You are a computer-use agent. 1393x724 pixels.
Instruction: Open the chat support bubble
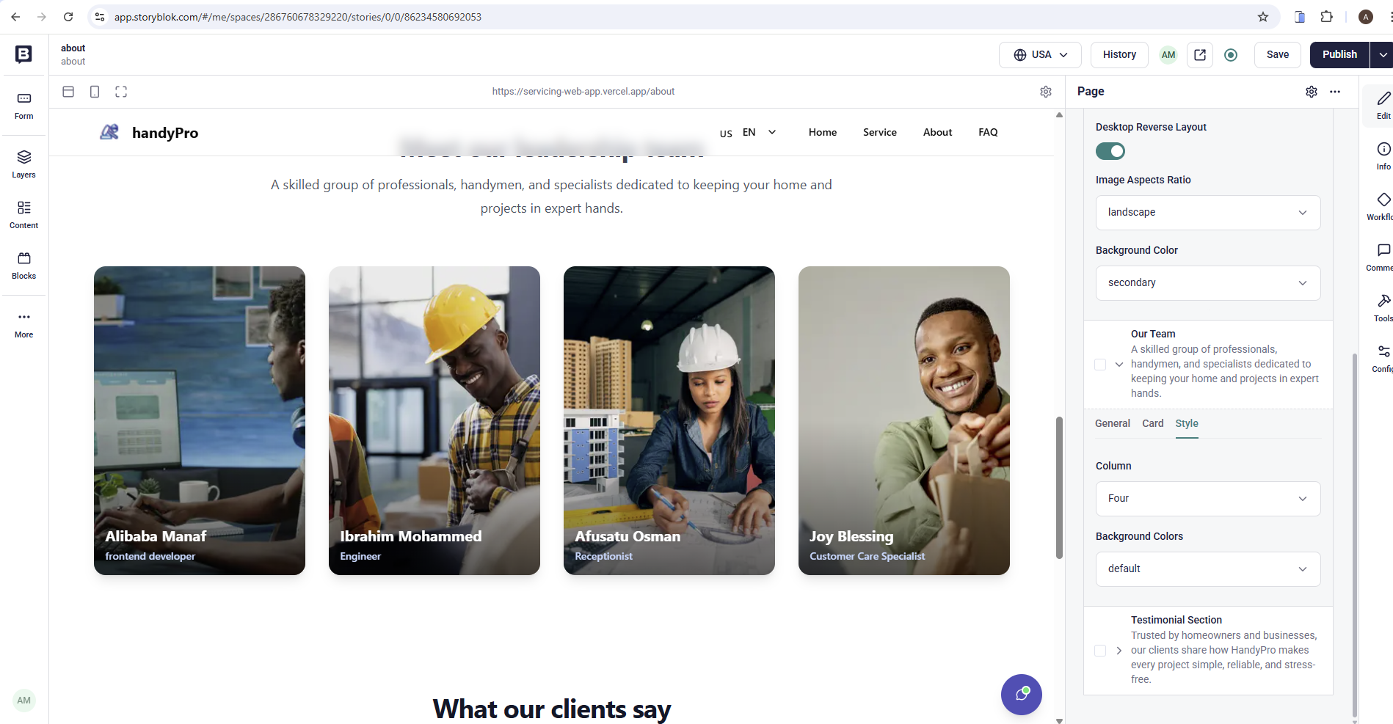[x=1021, y=694]
